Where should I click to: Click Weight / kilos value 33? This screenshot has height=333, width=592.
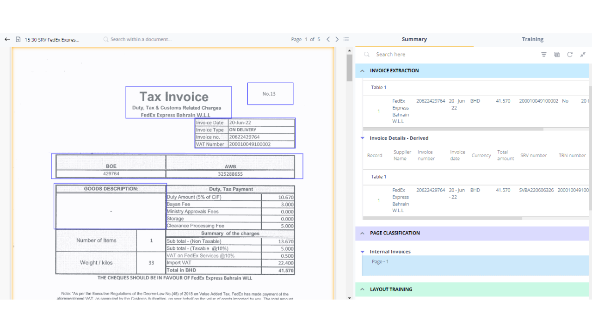click(151, 263)
